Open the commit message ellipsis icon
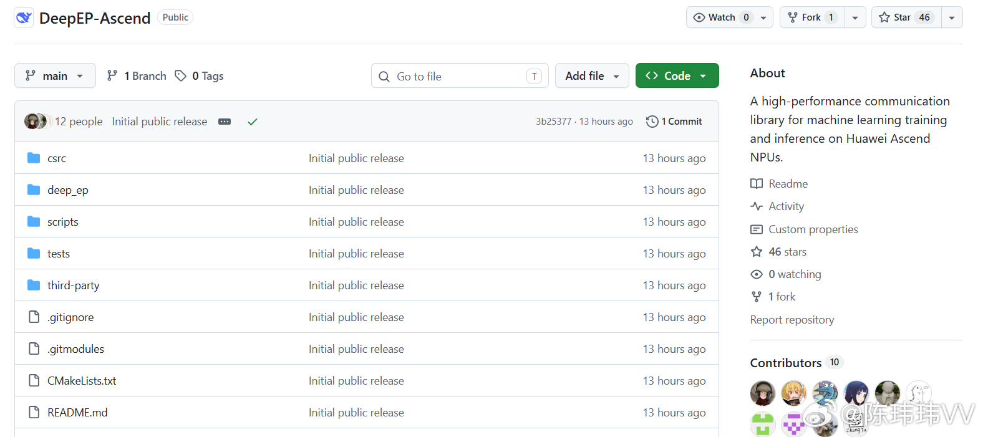 (225, 122)
